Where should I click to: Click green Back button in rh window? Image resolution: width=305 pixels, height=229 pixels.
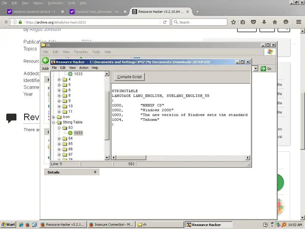pos(46,60)
